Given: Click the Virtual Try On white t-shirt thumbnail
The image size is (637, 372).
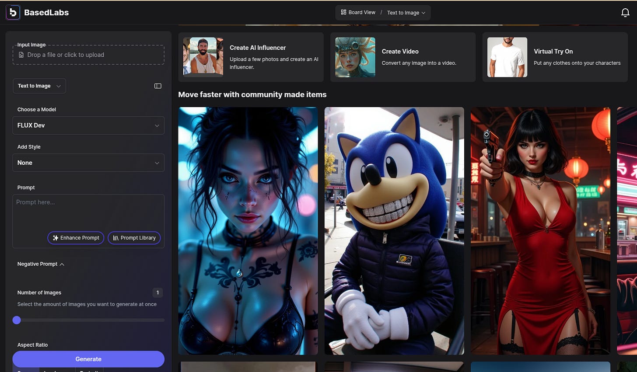Looking at the screenshot, I should (x=507, y=57).
